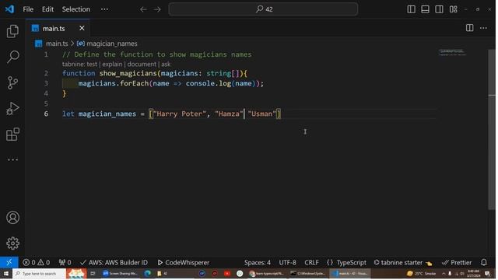Toggle the primary side bar layout icon
Image resolution: width=498 pixels, height=280 pixels.
[x=412, y=9]
